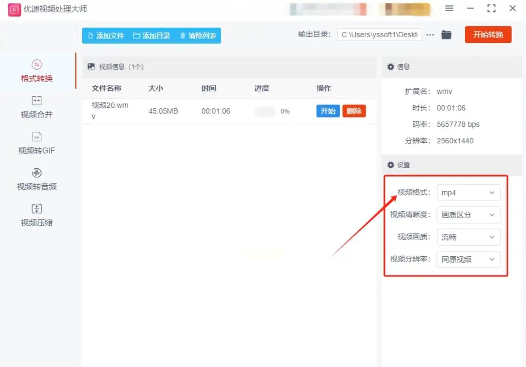Click the 0% progress bar

(x=265, y=111)
